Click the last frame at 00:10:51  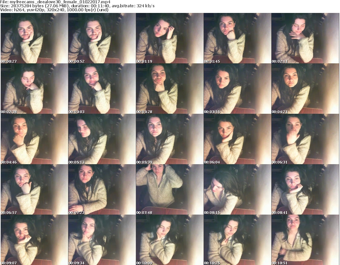click(x=305, y=240)
